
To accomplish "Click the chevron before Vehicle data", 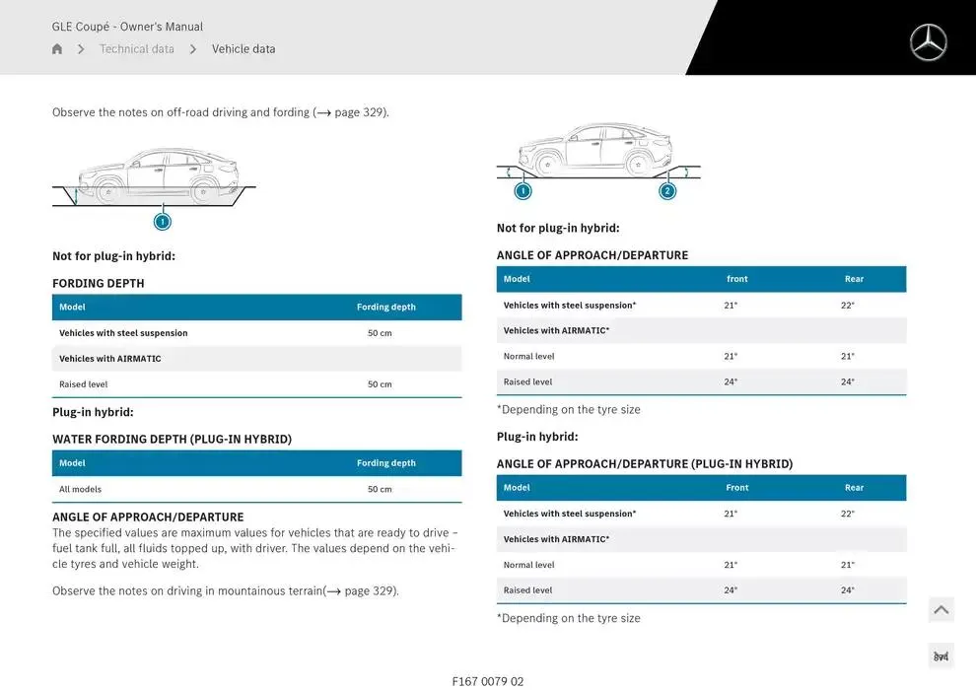I will (x=193, y=48).
